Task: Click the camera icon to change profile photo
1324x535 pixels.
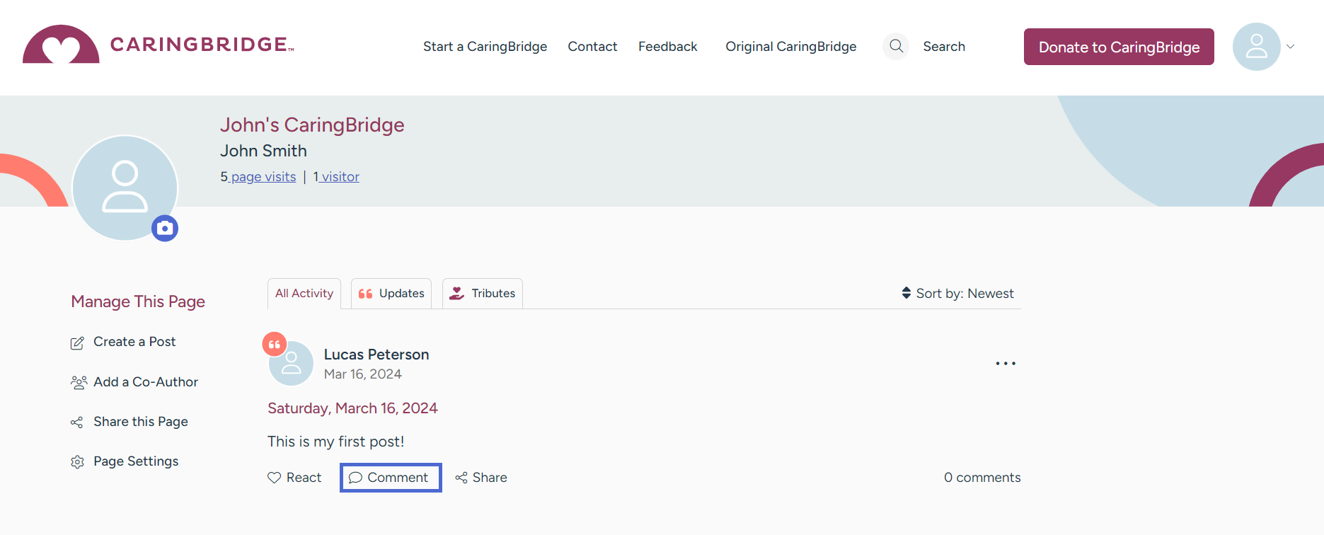Action: (165, 229)
